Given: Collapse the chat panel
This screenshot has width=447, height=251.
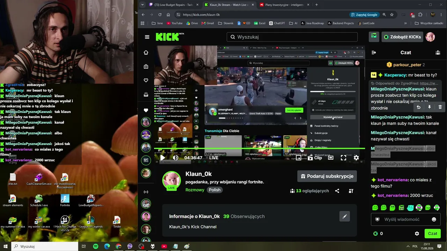Looking at the screenshot, I should [x=374, y=53].
